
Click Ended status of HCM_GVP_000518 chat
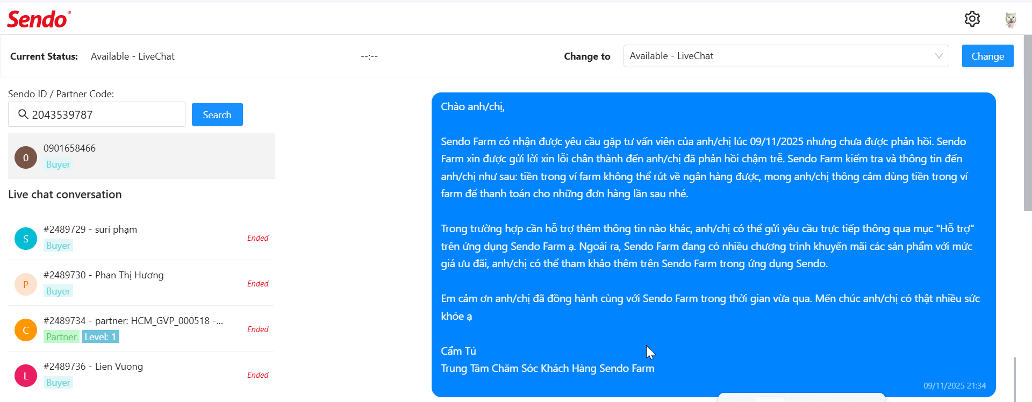point(257,329)
